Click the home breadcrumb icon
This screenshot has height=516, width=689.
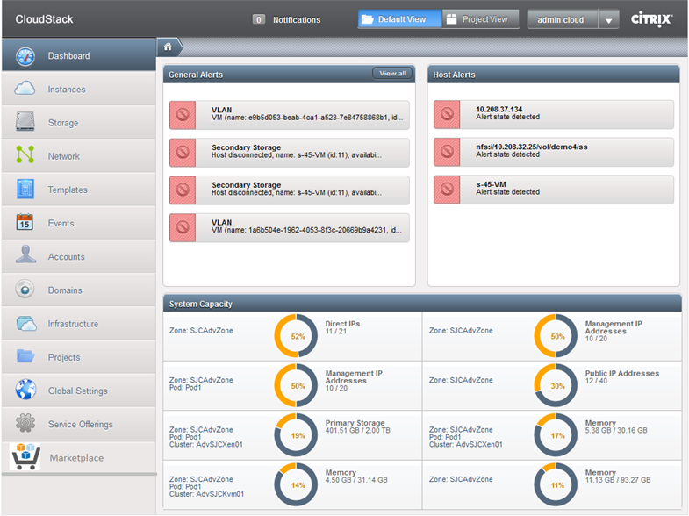click(168, 47)
